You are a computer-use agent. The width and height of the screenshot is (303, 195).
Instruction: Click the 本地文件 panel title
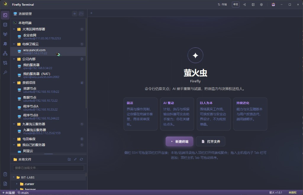click(x=25, y=159)
